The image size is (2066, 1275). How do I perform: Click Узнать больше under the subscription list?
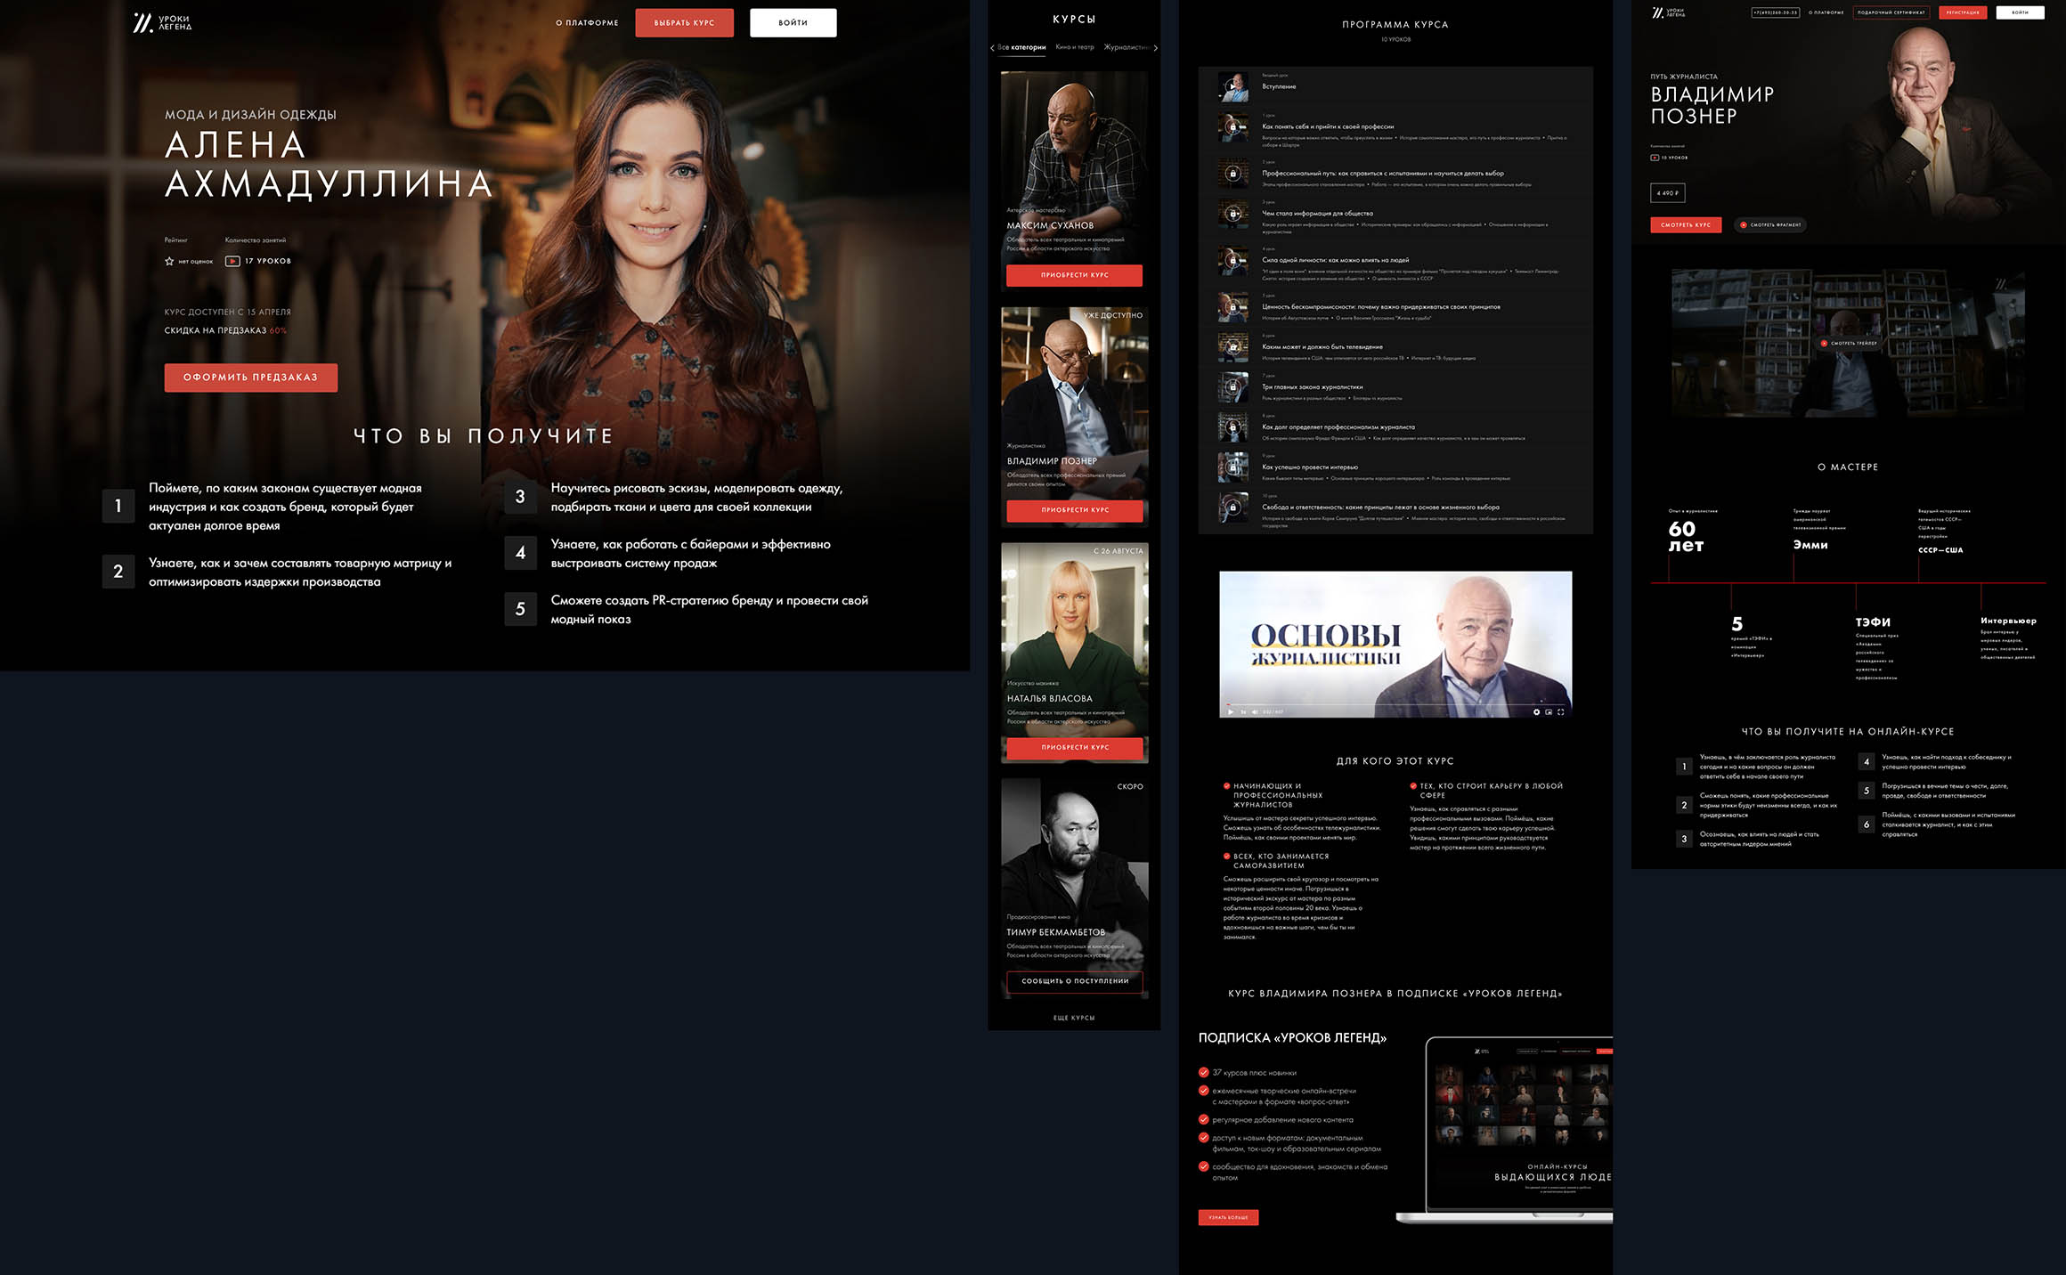click(1228, 1217)
